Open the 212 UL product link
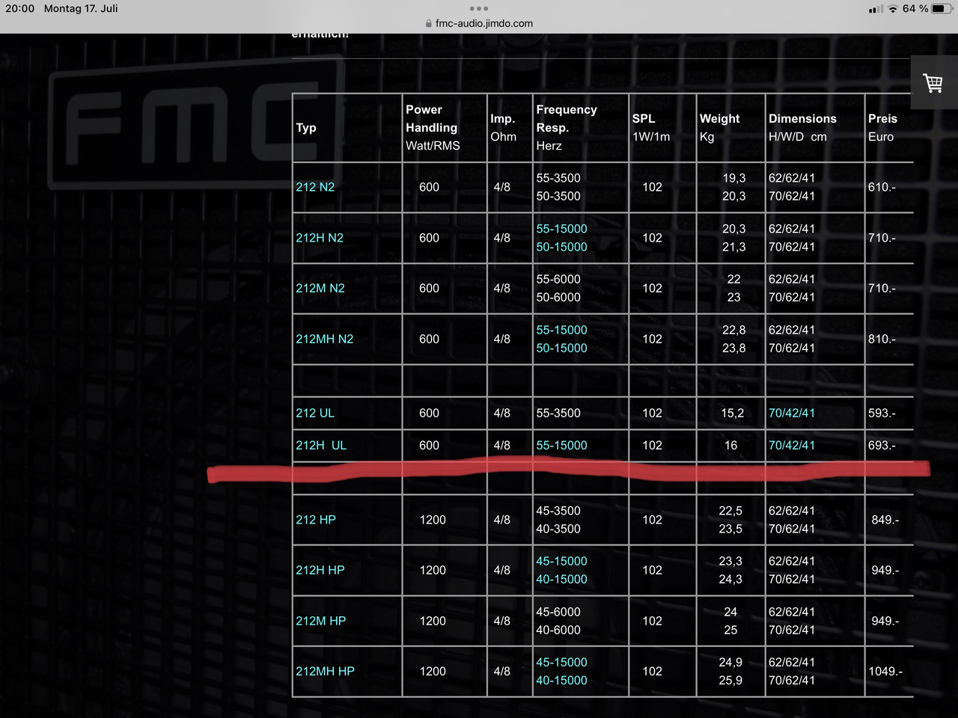Viewport: 958px width, 718px height. (x=315, y=413)
